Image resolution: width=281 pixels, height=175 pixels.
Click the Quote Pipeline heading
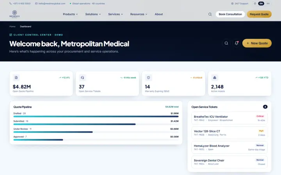coord(23,107)
